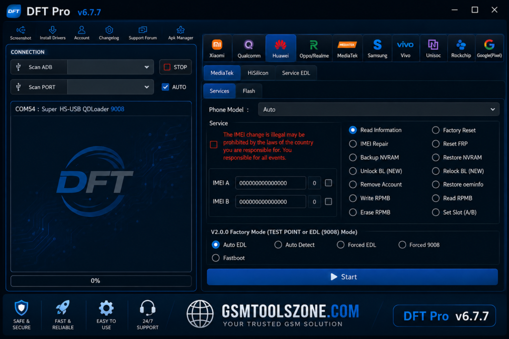Viewport: 509px width, 339px height.
Task: Enable the IMEI B checkbox
Action: pos(329,202)
